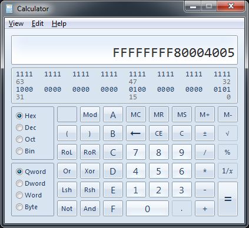Screen dimensions: 249x228
Task: Toggle bits 1000 at position 31
Action: click(x=24, y=89)
